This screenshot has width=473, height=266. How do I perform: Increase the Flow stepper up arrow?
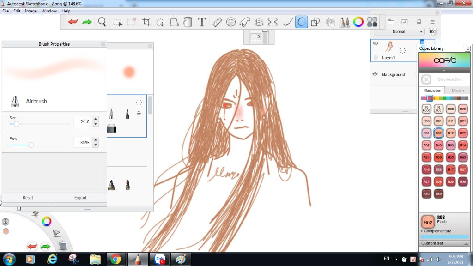coord(96,139)
